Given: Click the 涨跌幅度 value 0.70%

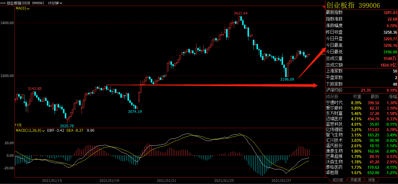Looking at the screenshot, I should click(x=392, y=26).
